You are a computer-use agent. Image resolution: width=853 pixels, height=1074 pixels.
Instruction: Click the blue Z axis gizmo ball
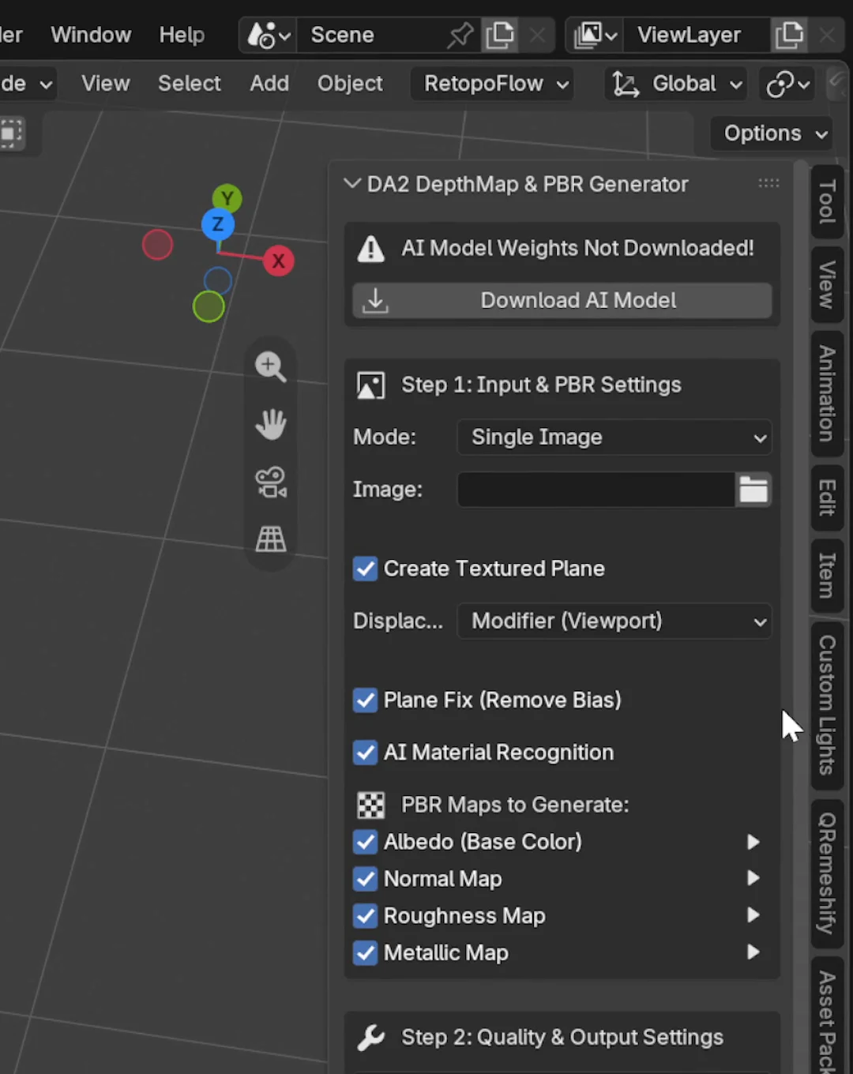(x=218, y=224)
